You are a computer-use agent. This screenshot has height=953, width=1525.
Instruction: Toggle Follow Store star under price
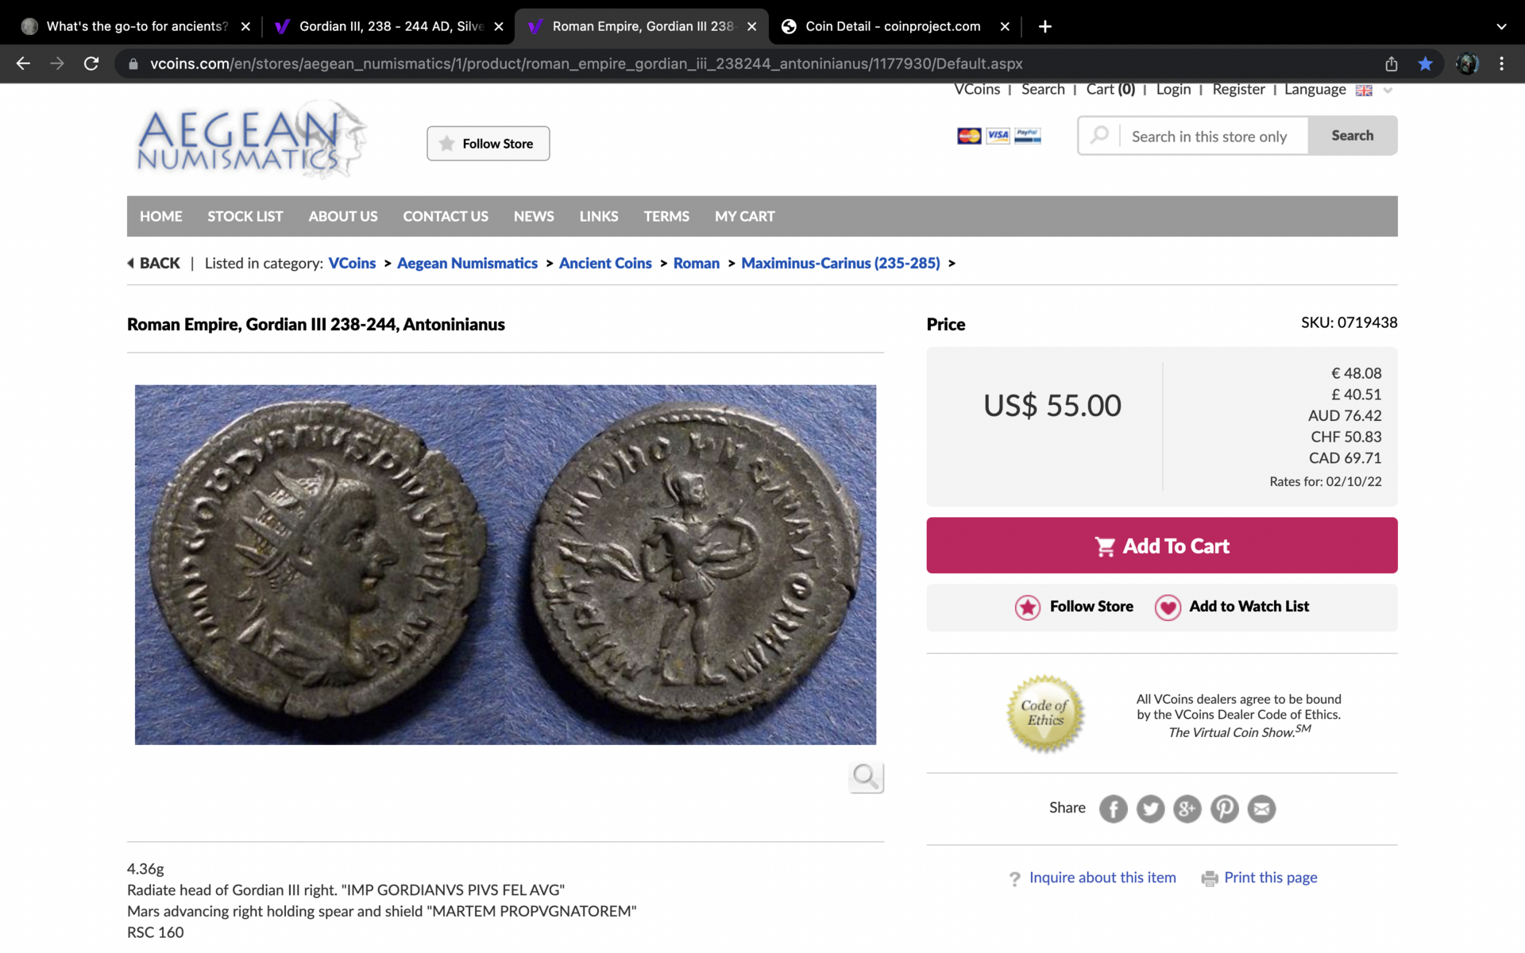(x=1028, y=607)
